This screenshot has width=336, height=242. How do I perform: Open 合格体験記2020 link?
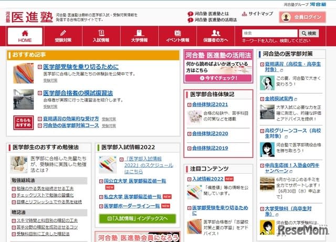pyautogui.click(x=210, y=134)
